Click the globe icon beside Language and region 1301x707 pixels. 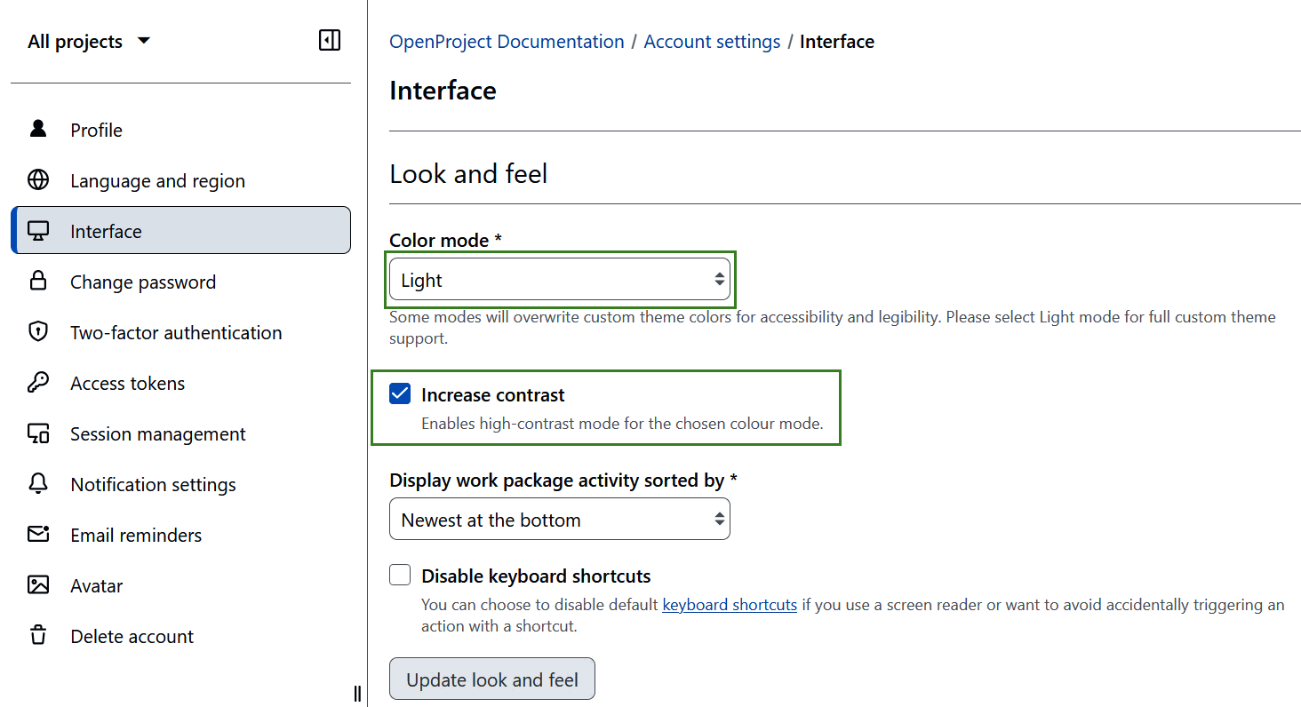point(38,179)
